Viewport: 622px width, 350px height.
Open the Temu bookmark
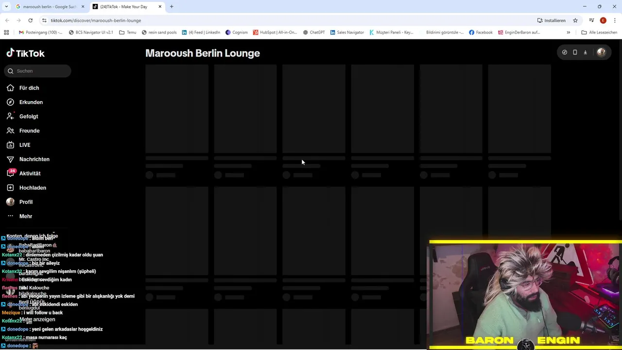[x=128, y=33]
